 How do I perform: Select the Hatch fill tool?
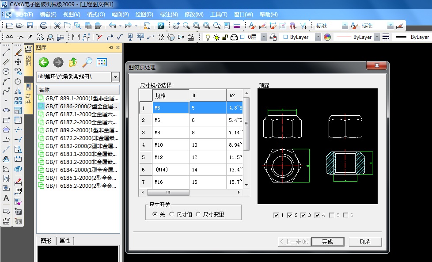point(6,178)
